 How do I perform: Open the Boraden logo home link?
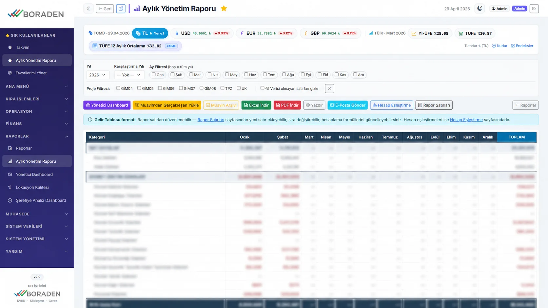[x=36, y=14]
